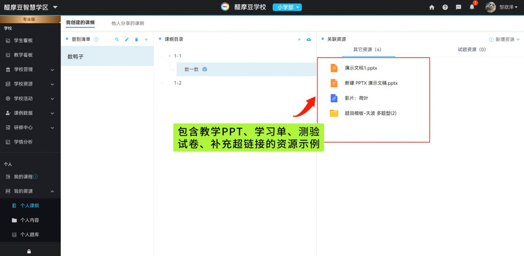This screenshot has width=524, height=256.
Task: Open the 新增资源 dropdown
Action: click(x=505, y=39)
